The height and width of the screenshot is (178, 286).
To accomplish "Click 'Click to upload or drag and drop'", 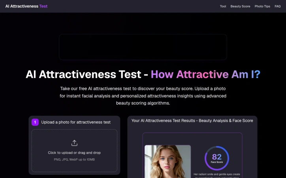I will coord(74,153).
